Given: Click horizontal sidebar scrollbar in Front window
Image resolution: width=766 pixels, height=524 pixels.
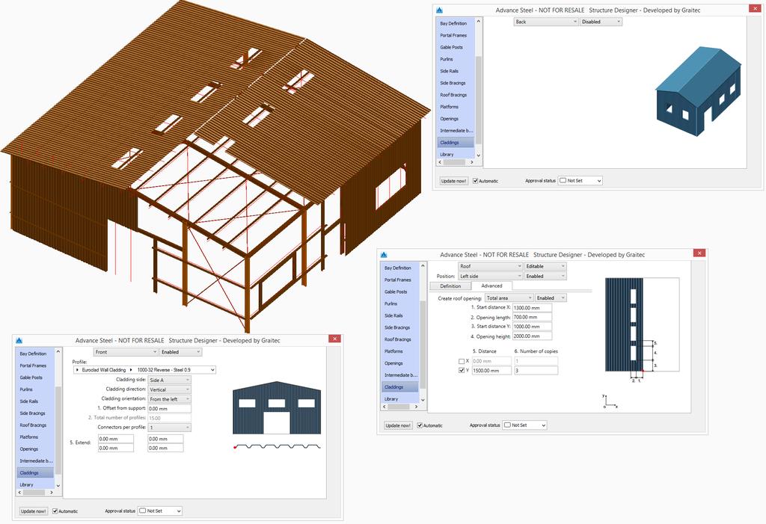Looking at the screenshot, I should pos(35,493).
